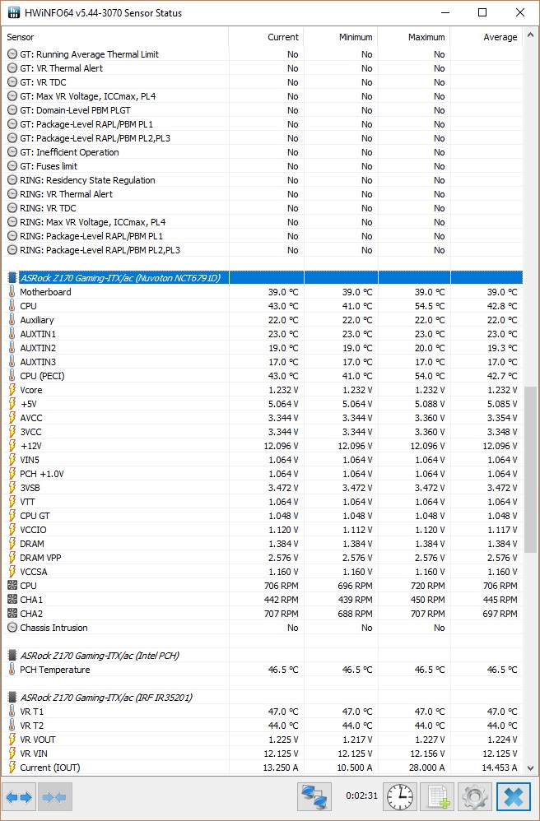The width and height of the screenshot is (540, 821).
Task: Select RING: Residency State Regulation row
Action: coord(263,180)
